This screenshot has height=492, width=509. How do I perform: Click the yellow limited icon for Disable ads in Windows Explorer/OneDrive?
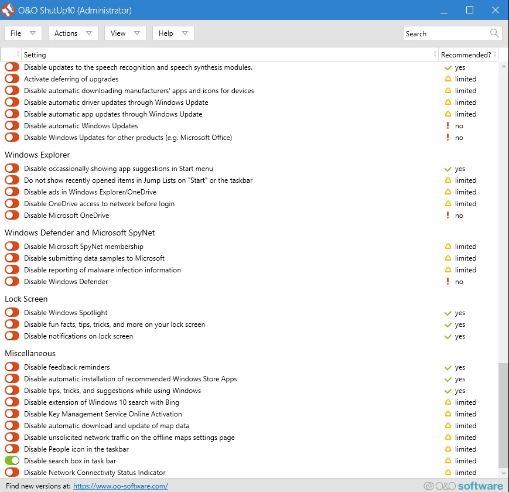pyautogui.click(x=448, y=192)
